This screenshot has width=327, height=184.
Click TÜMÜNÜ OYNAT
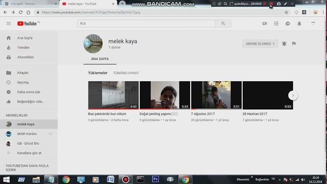[126, 73]
